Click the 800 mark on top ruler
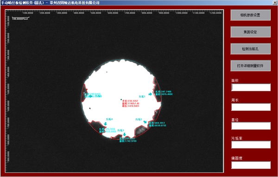Screen dimensions: 278x177 click(x=147, y=13)
